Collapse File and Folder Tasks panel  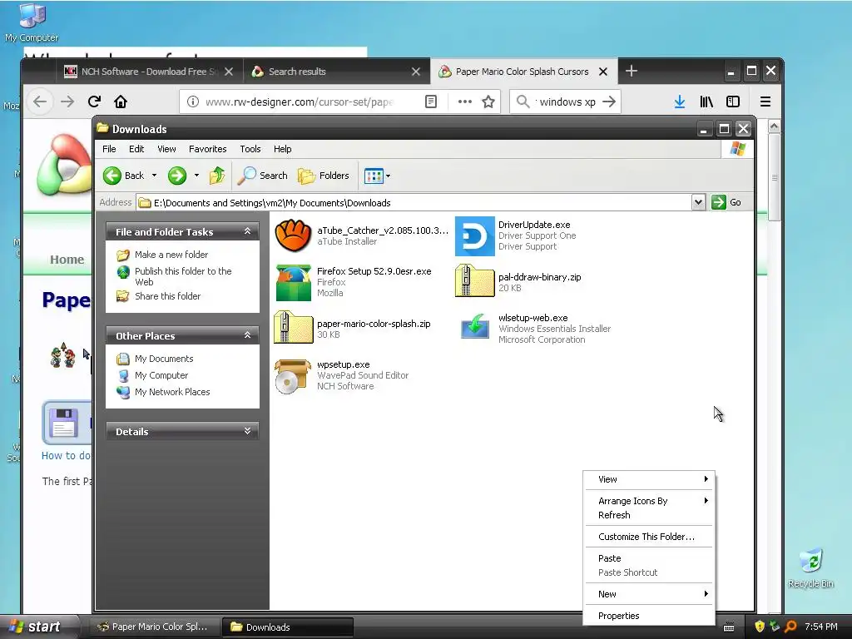click(x=247, y=231)
